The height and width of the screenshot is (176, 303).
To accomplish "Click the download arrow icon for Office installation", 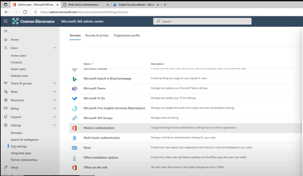I will pyautogui.click(x=74, y=158).
